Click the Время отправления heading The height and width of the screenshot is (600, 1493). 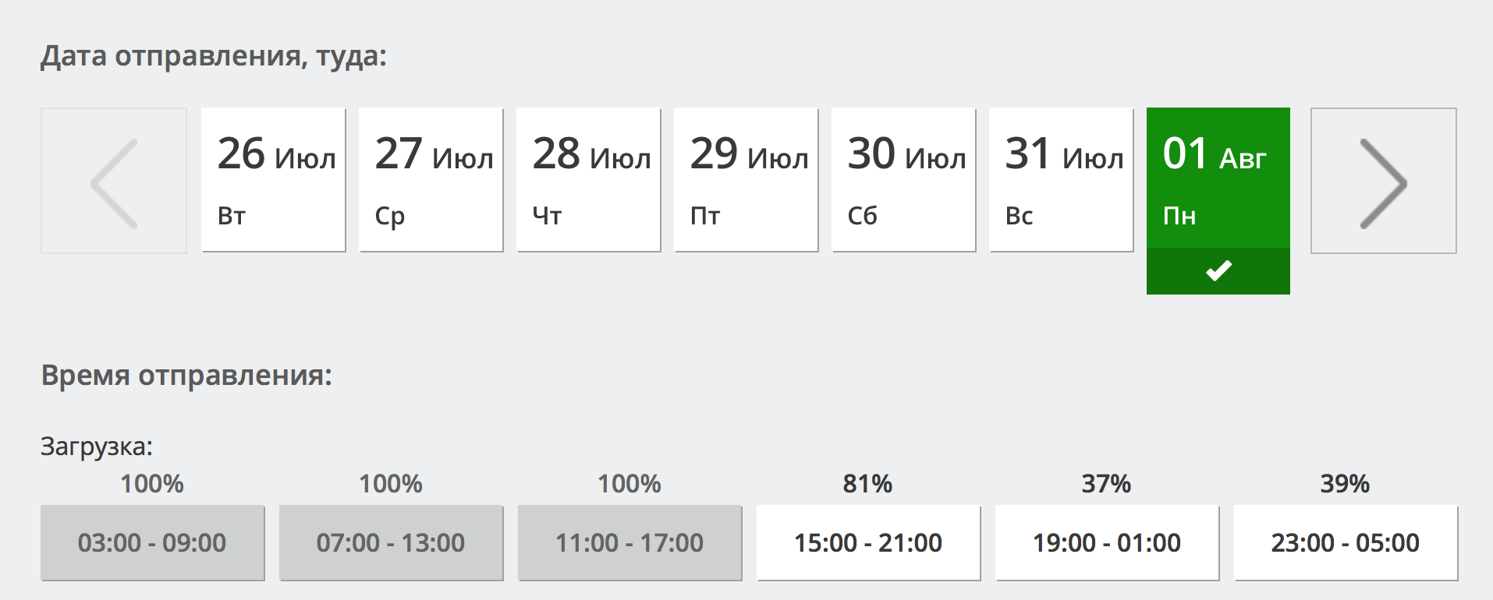(x=186, y=376)
